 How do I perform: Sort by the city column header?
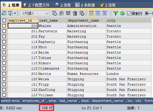(x=129, y=20)
